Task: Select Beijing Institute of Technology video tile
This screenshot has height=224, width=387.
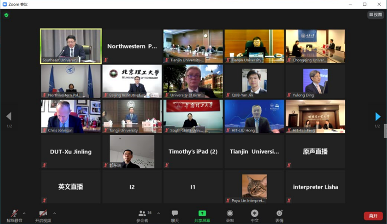Action: (x=132, y=81)
